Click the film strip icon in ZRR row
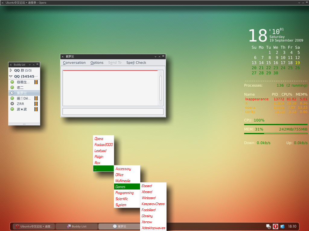 (36, 104)
